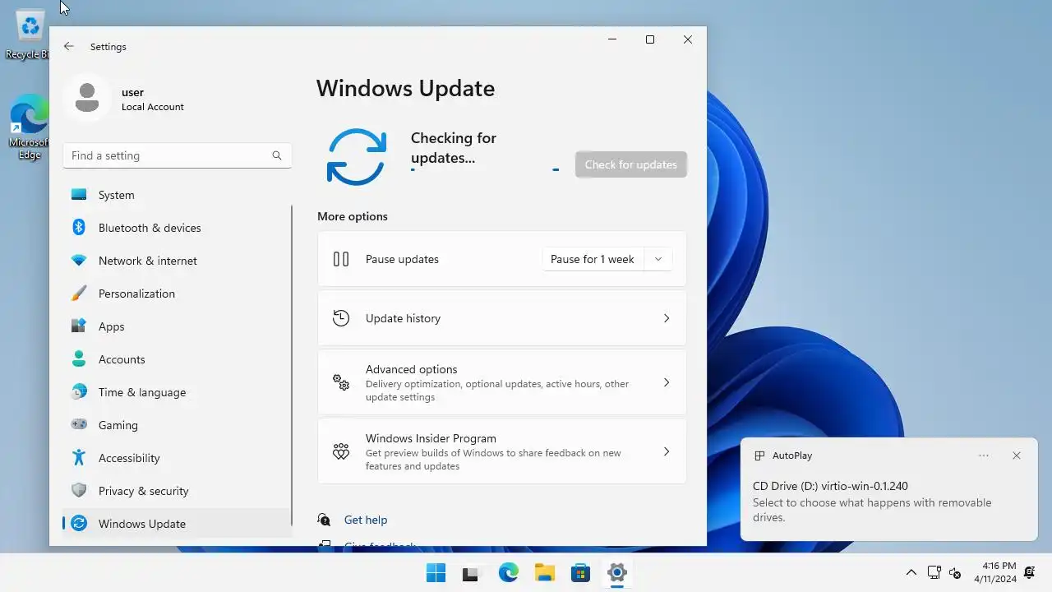Open the notification center bell icon
The image size is (1052, 592).
[x=1030, y=572]
